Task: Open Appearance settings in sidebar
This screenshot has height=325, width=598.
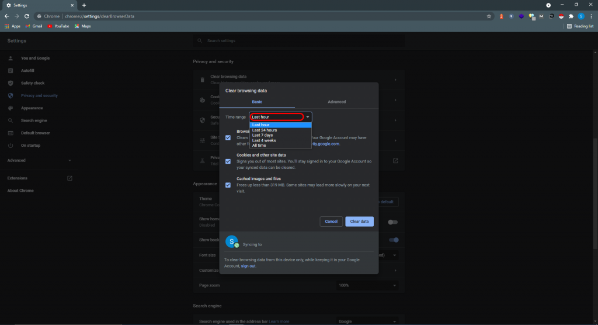Action: point(32,108)
